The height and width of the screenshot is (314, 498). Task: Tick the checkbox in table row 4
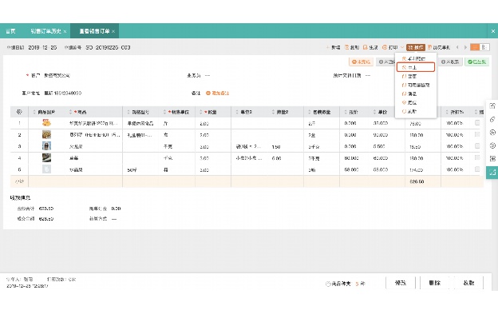pos(477,157)
